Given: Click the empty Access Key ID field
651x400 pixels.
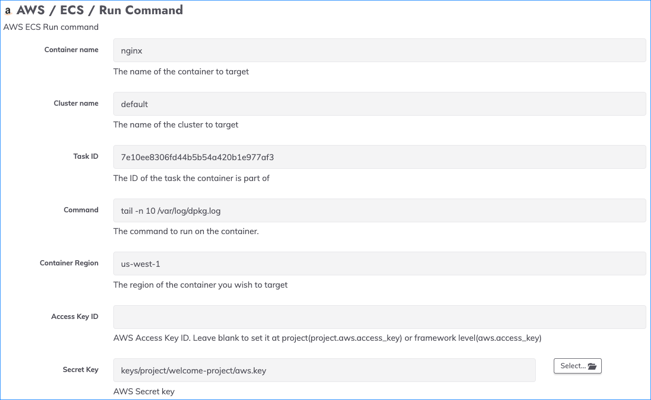Looking at the screenshot, I should (379, 317).
